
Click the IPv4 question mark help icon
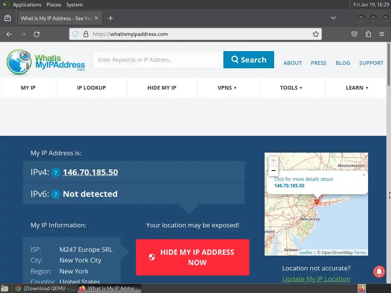pyautogui.click(x=56, y=172)
